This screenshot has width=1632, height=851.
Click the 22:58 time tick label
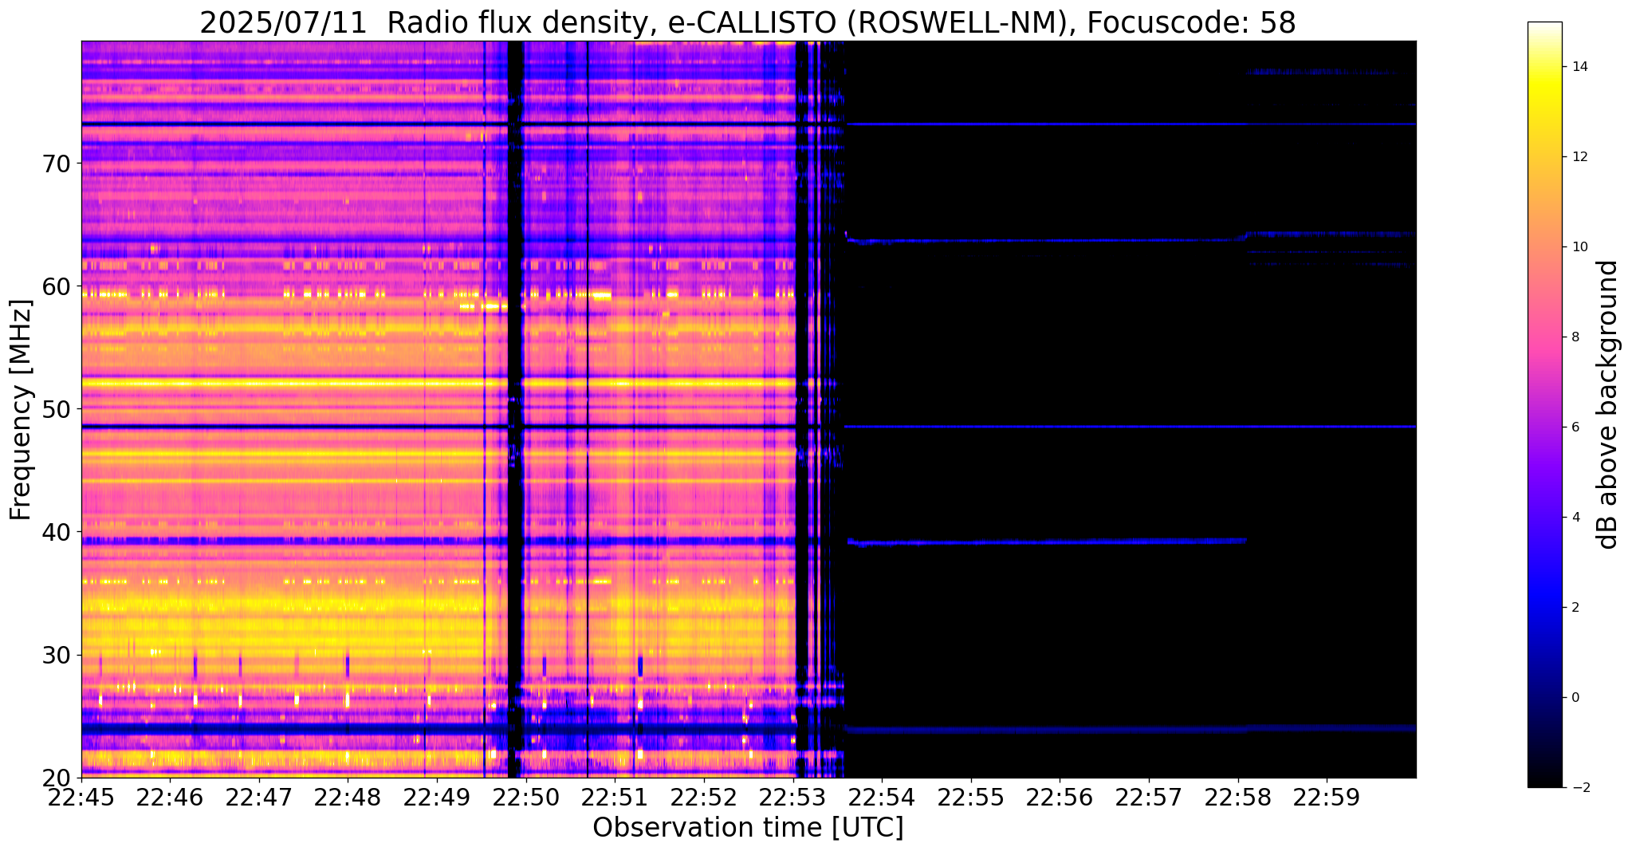click(x=1238, y=797)
